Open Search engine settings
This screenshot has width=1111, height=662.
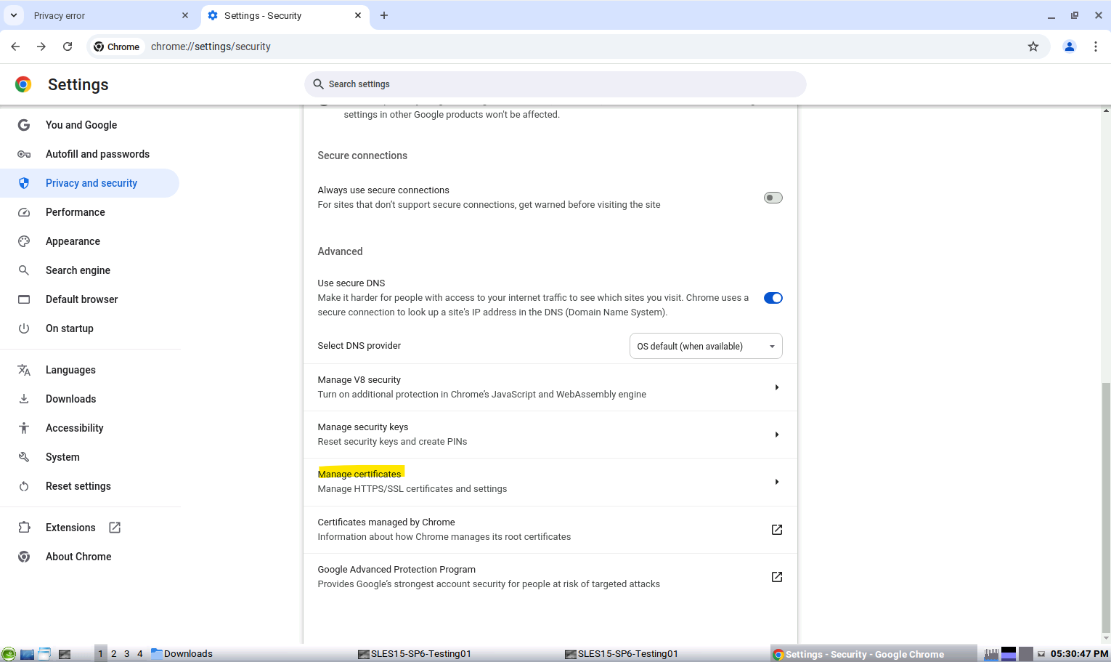coord(78,270)
